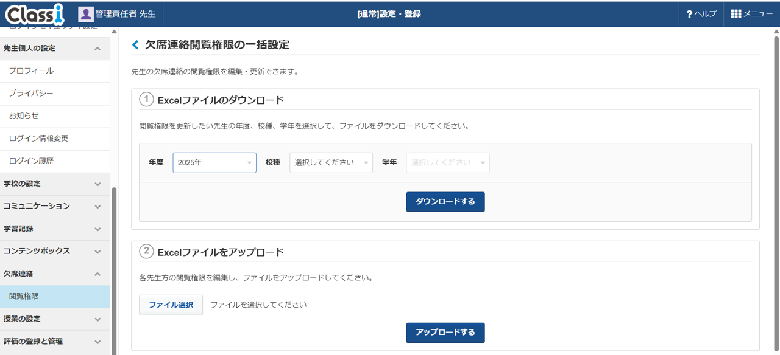
Task: Open the 管理責任者 先生 user avatar
Action: pyautogui.click(x=86, y=13)
